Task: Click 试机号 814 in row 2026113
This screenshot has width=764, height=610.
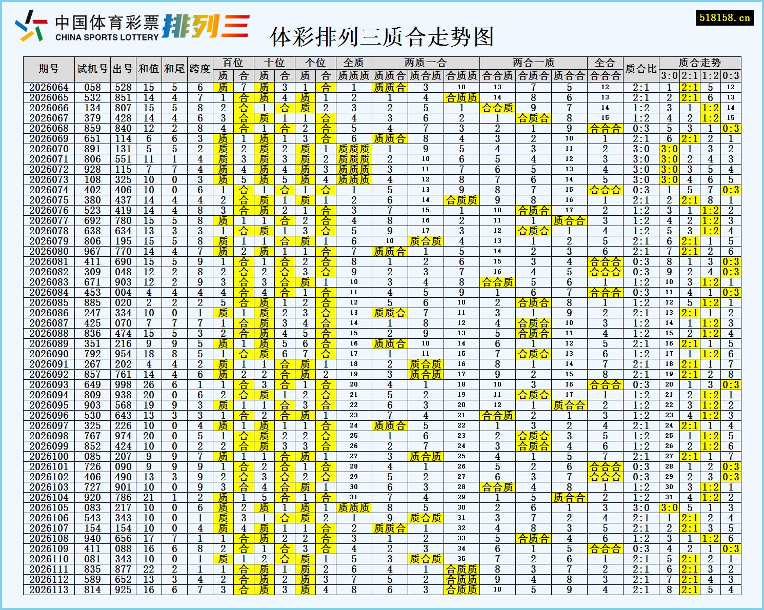Action: 92,589
